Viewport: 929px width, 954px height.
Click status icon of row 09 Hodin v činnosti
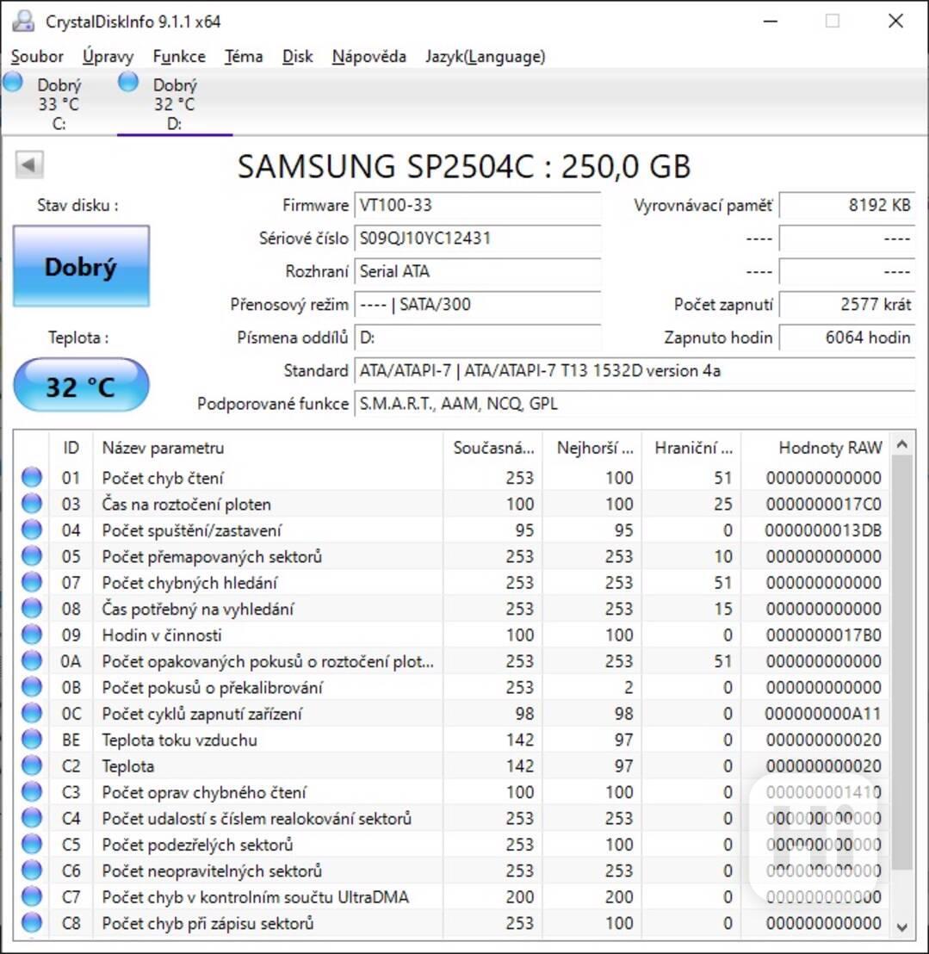32,635
